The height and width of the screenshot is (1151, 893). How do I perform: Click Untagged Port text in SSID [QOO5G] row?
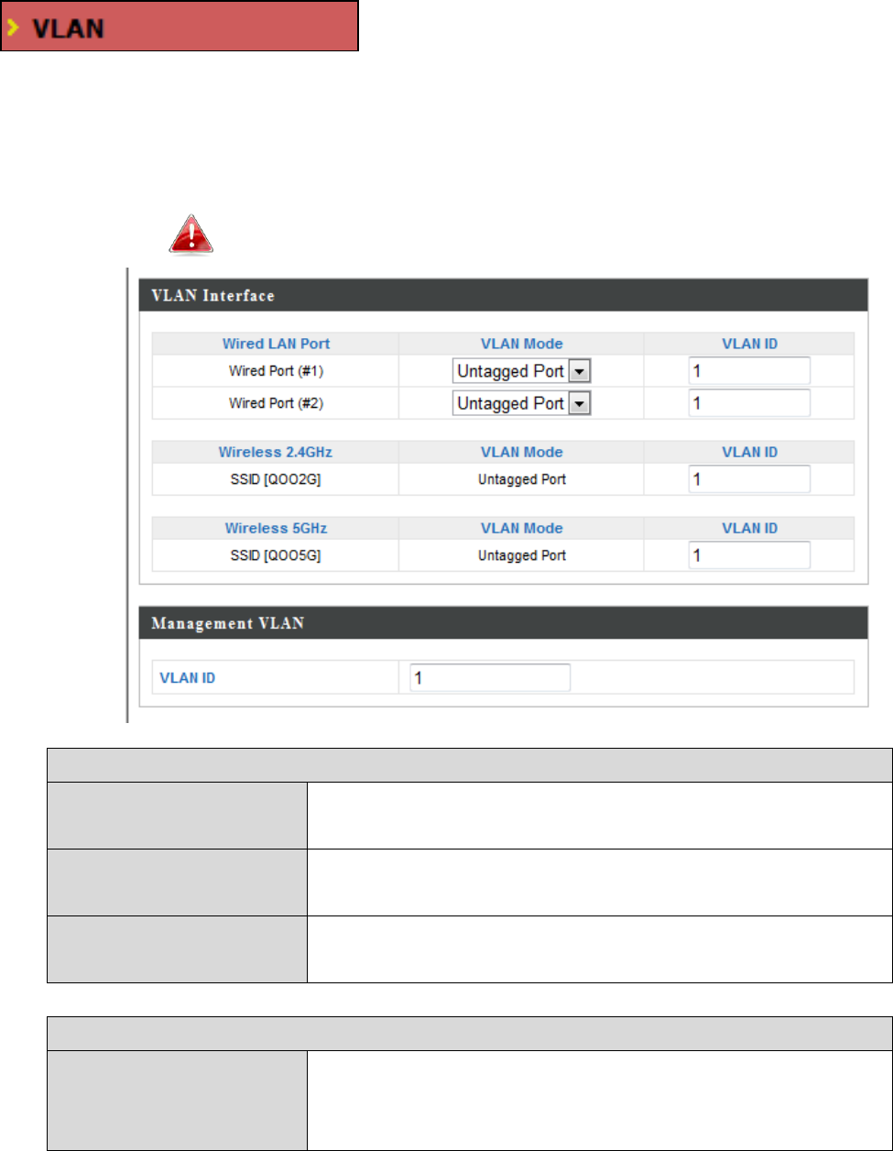click(x=522, y=555)
